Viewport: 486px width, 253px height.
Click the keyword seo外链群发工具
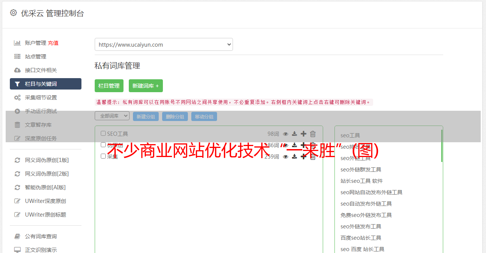[x=361, y=170]
